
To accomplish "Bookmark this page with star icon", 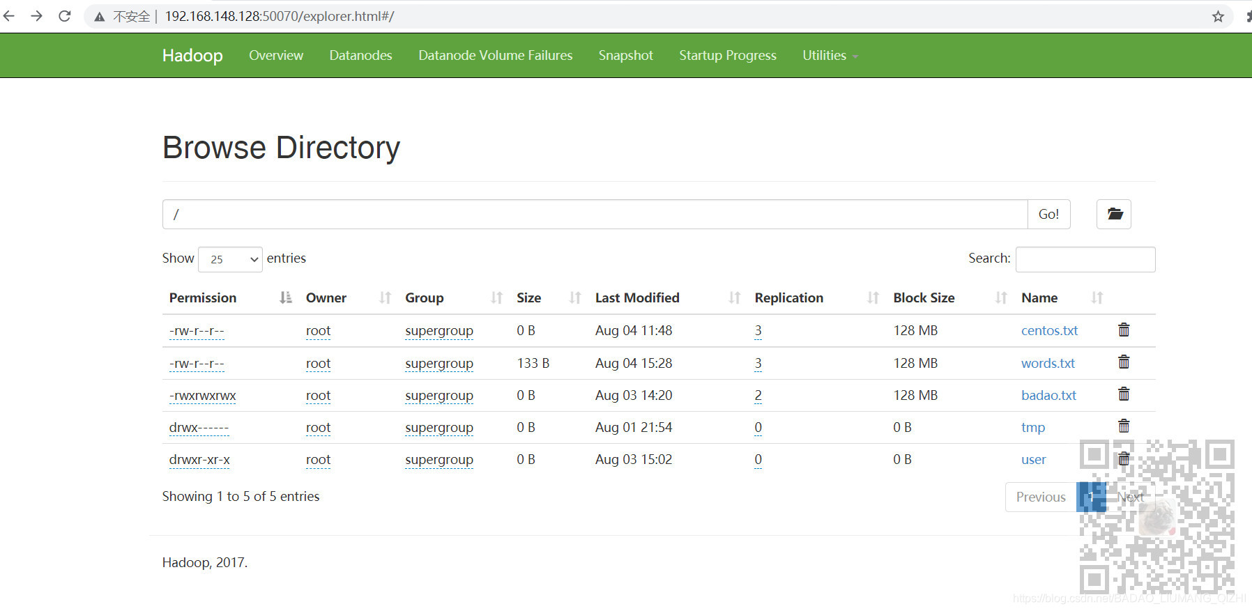I will click(1218, 16).
